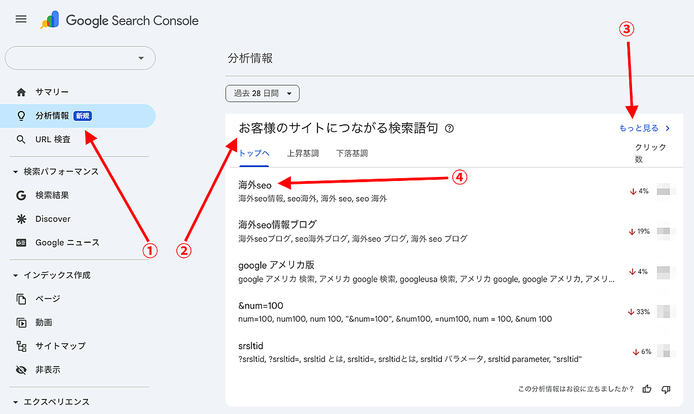This screenshot has width=694, height=414.
Task: Click the サイトマップ sitemap icon
Action: click(x=21, y=346)
